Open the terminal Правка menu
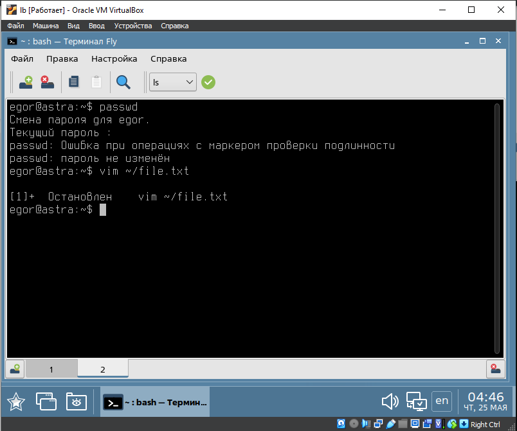 click(x=62, y=58)
